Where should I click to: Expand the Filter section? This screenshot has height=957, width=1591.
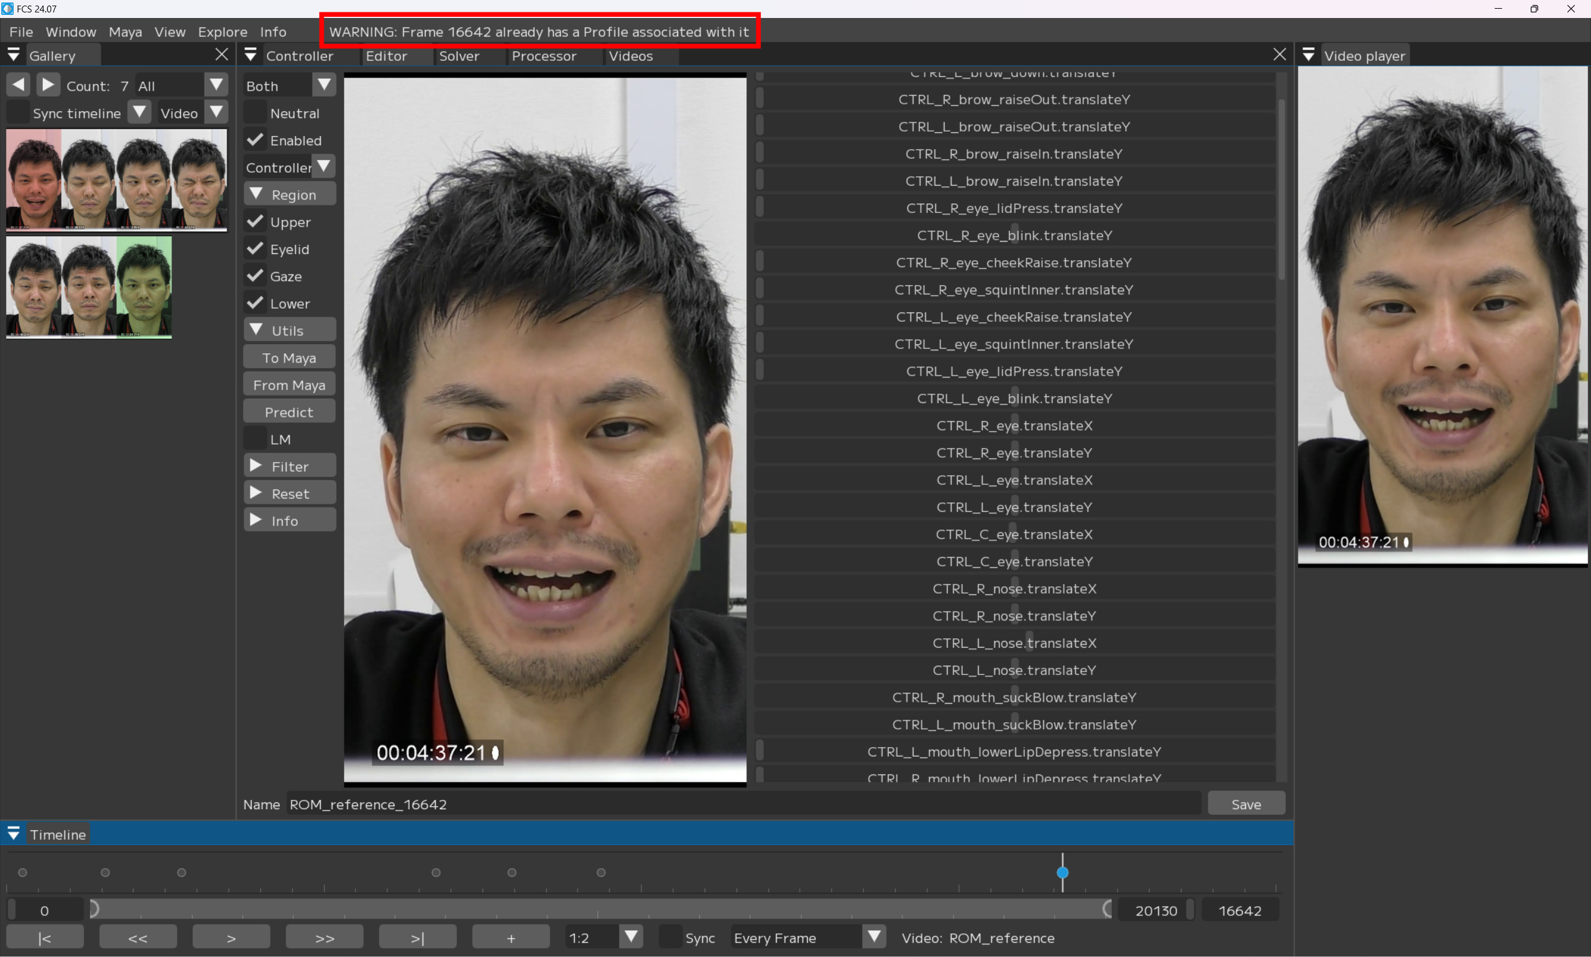(290, 466)
